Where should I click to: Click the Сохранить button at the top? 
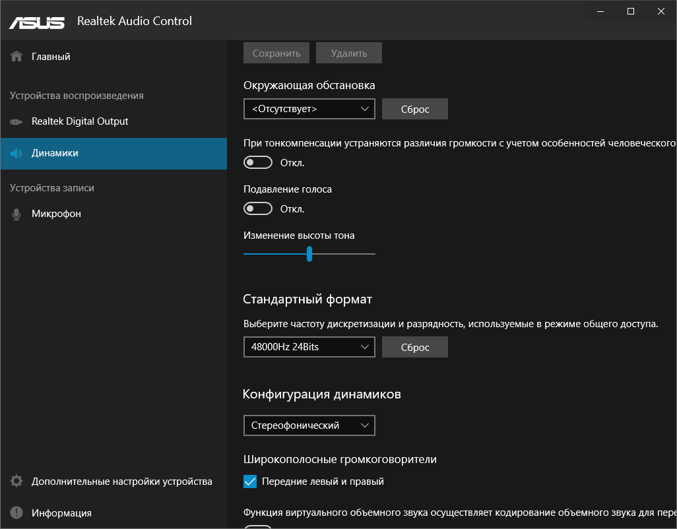pos(276,53)
